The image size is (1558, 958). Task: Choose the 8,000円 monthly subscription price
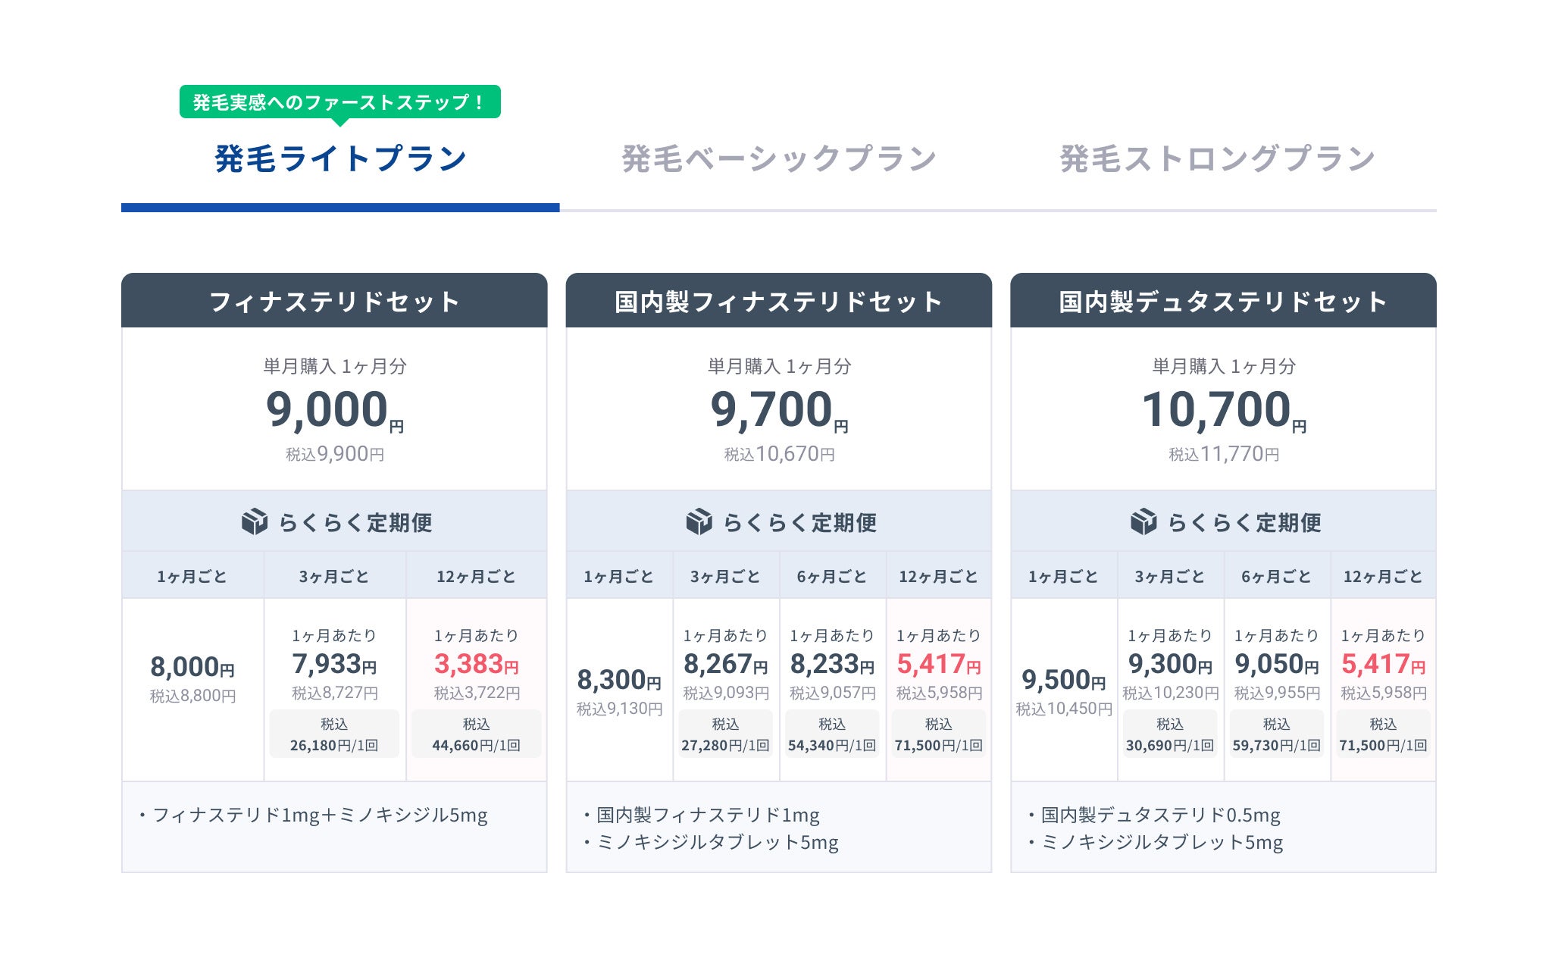192,668
